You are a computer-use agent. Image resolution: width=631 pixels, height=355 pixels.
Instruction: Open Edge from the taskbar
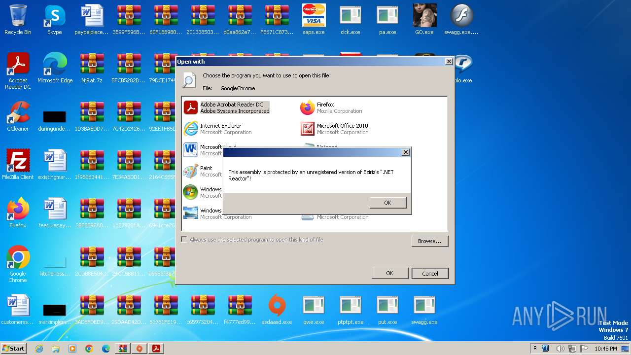coord(106,349)
